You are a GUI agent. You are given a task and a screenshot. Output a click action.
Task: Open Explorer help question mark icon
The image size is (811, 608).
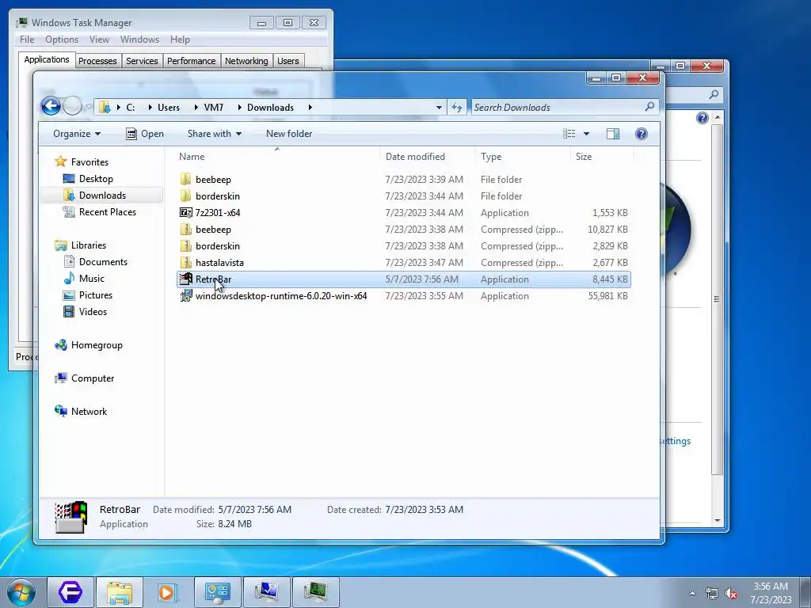pyautogui.click(x=642, y=134)
